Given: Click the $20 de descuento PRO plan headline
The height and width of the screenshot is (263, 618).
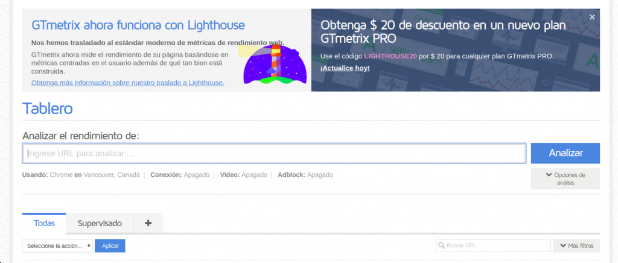Looking at the screenshot, I should click(443, 32).
